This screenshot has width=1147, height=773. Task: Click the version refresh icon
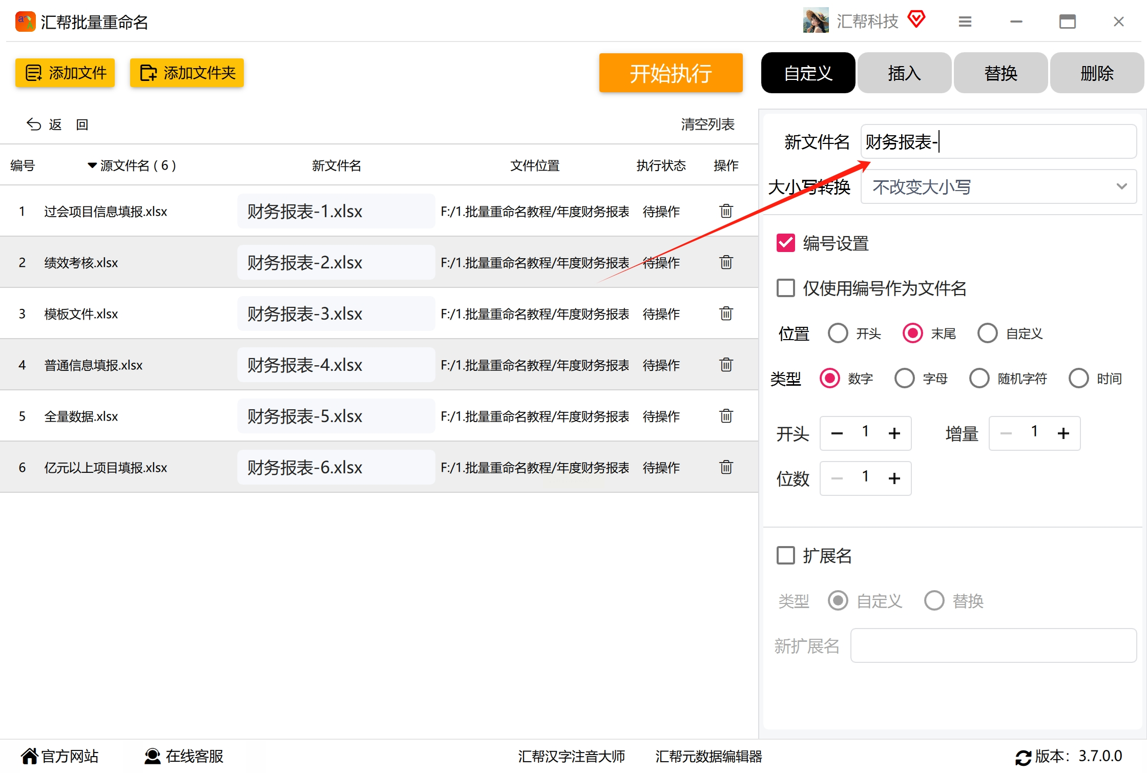pyautogui.click(x=1023, y=757)
